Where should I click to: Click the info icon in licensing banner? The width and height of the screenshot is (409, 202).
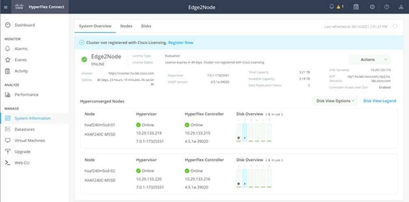(82, 43)
